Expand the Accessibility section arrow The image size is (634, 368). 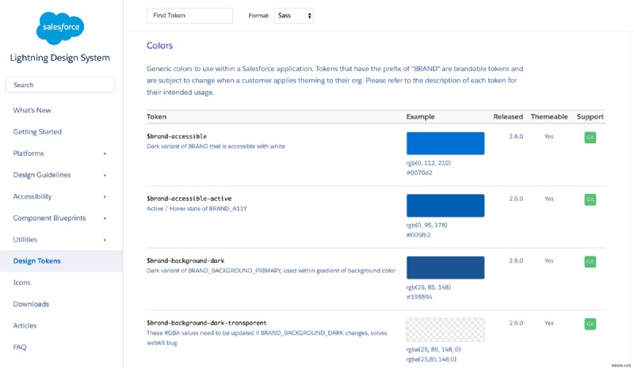click(105, 196)
